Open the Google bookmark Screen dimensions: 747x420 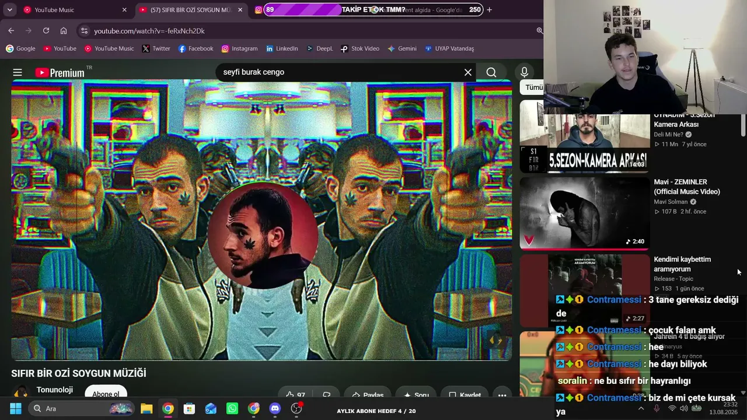20,48
